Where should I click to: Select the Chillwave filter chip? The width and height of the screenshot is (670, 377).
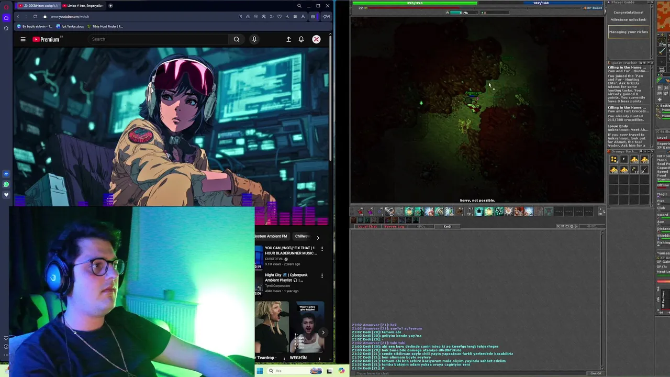(302, 236)
